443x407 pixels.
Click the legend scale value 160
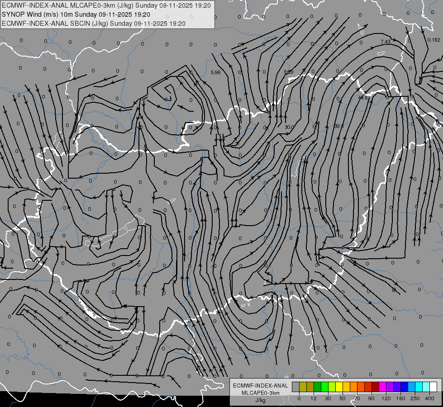[x=400, y=398]
